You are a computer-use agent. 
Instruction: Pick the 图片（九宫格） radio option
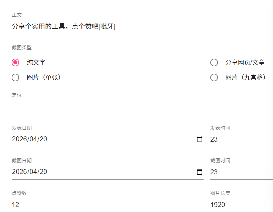(x=214, y=78)
